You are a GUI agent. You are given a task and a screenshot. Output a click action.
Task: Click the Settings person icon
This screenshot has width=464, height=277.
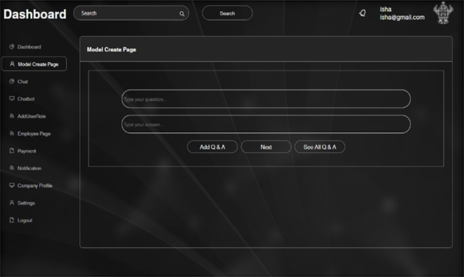point(12,203)
